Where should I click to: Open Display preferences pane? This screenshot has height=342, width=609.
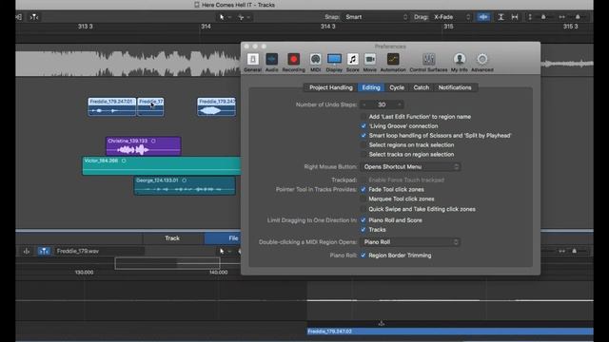pyautogui.click(x=334, y=63)
